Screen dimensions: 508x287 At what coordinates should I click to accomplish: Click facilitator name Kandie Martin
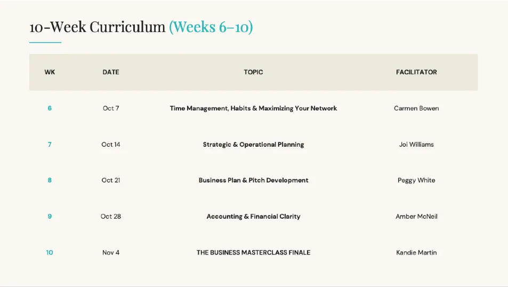click(x=416, y=252)
